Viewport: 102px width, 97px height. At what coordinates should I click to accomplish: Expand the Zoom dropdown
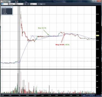click(x=34, y=4)
